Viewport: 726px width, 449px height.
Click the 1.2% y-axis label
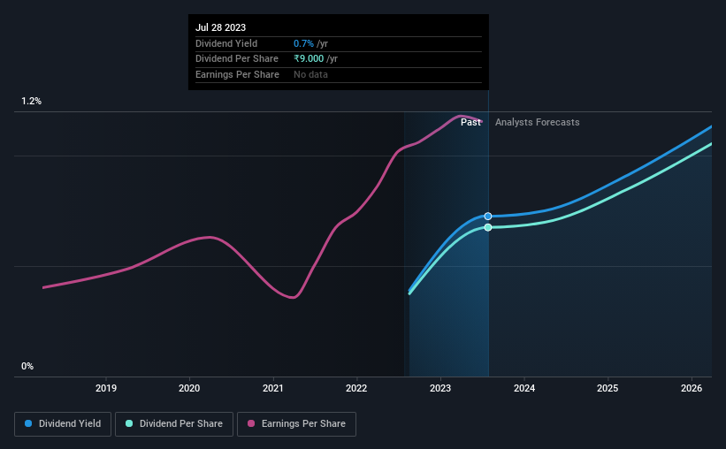[31, 101]
